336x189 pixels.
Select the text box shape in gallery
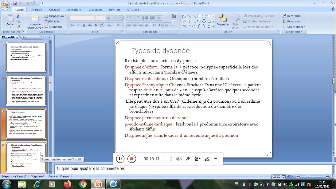click(184, 16)
